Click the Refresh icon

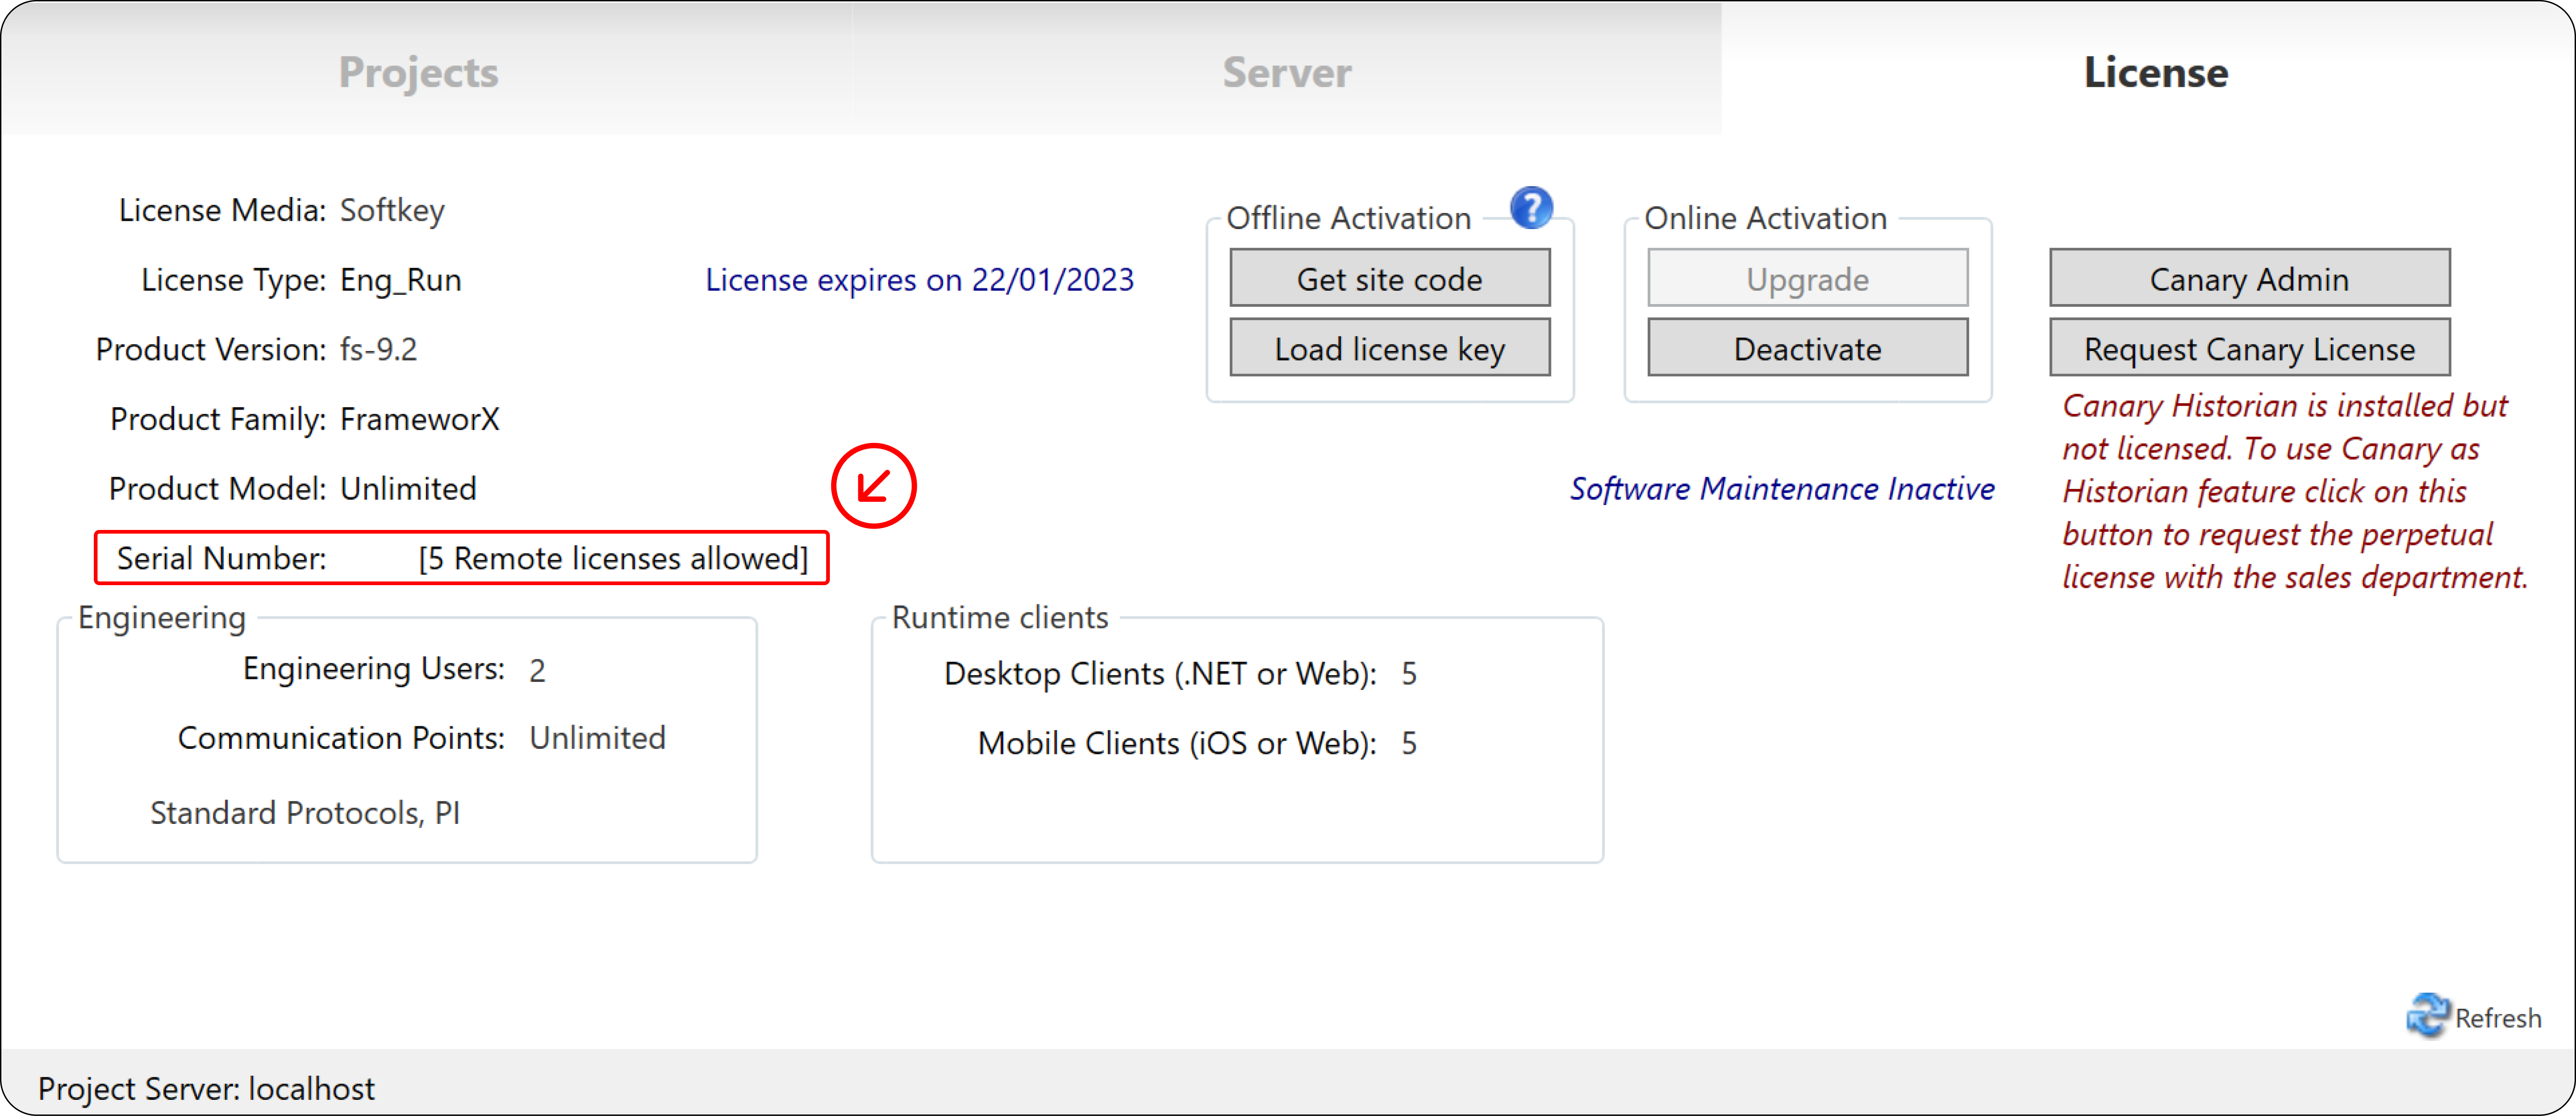pyautogui.click(x=2427, y=1016)
